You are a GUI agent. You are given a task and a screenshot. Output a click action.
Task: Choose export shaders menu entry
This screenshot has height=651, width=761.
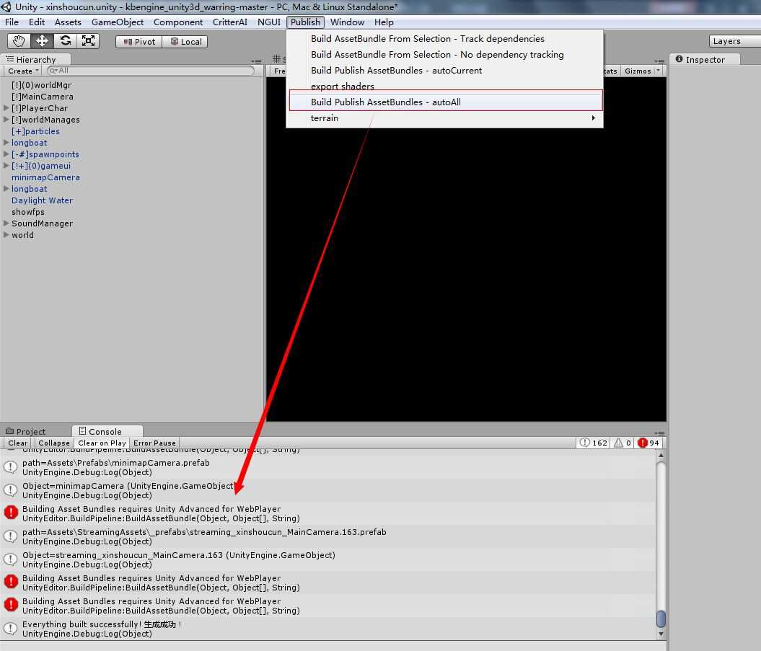pyautogui.click(x=444, y=87)
